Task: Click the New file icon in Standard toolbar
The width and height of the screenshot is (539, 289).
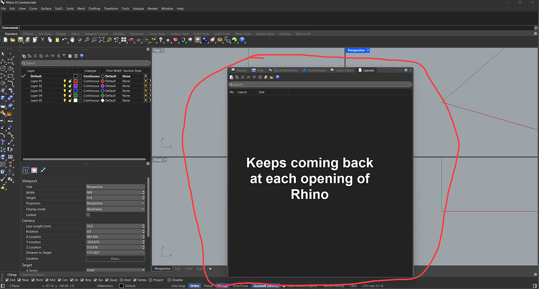Action: pyautogui.click(x=5, y=40)
